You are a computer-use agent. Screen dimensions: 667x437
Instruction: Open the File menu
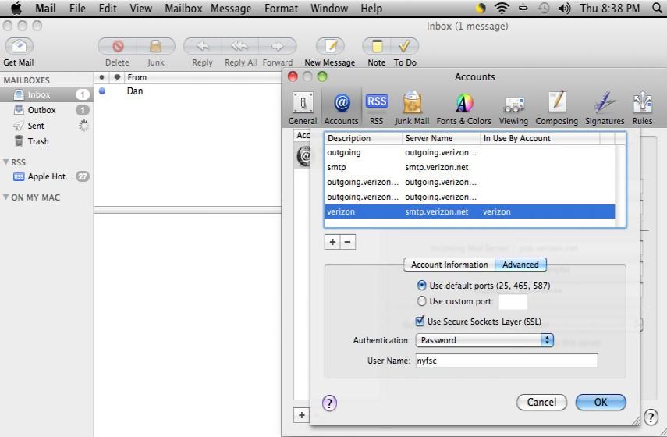77,8
